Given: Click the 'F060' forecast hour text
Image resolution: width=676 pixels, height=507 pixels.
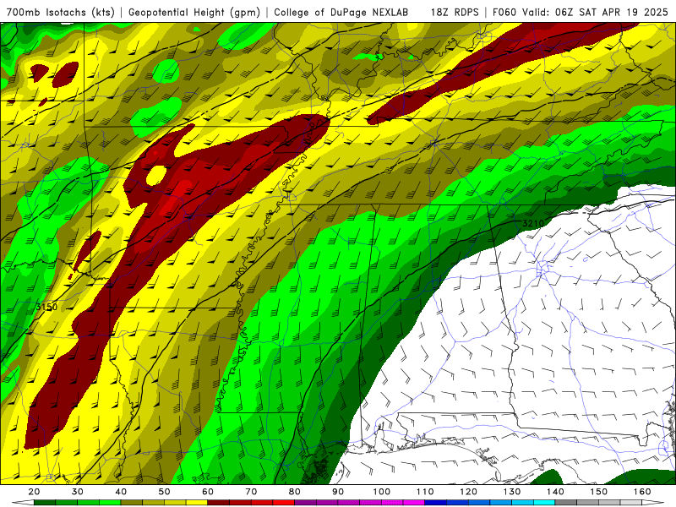Looking at the screenshot, I should point(504,12).
